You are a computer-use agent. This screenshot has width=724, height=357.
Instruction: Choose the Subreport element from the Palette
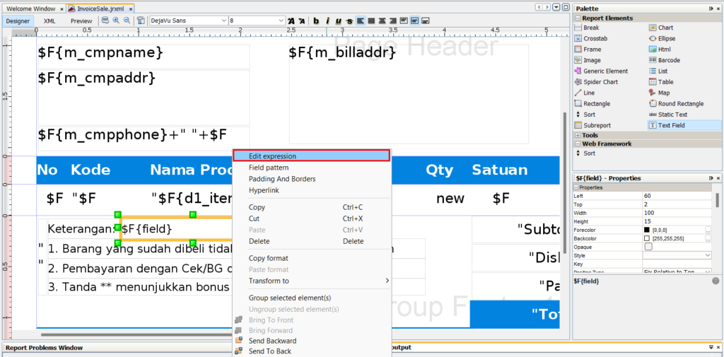(x=596, y=125)
